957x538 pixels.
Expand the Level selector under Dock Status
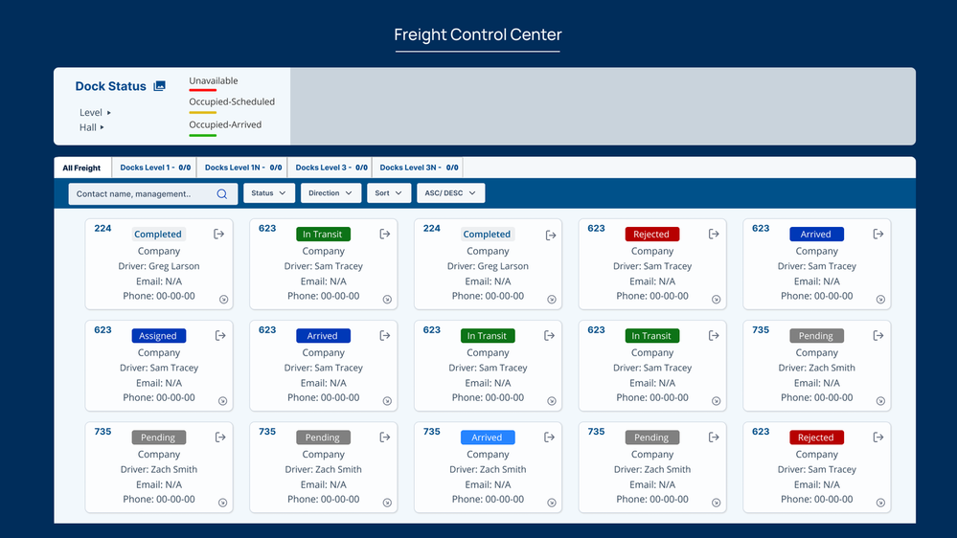pyautogui.click(x=96, y=113)
